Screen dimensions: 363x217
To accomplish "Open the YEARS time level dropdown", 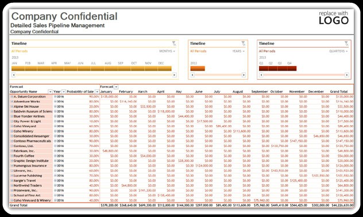I will [x=238, y=51].
